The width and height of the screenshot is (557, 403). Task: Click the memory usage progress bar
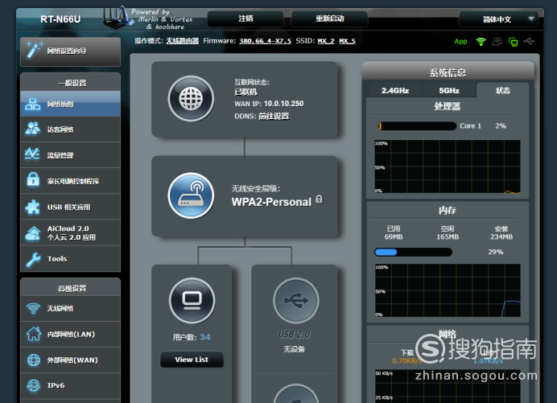414,252
